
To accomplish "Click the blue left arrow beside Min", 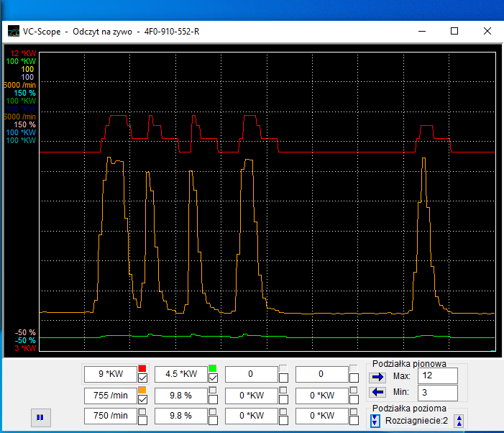I will coord(378,392).
